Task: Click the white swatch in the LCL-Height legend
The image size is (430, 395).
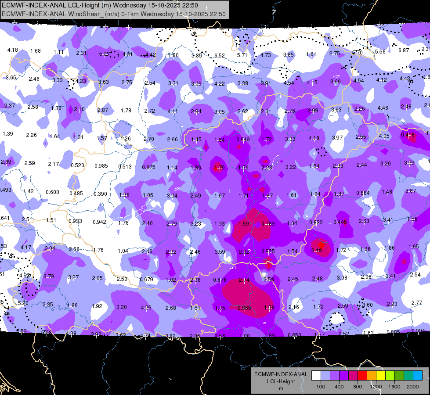Action: point(316,376)
